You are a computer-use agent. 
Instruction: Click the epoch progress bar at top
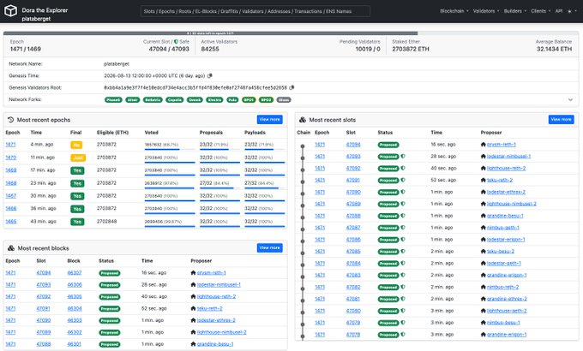click(291, 33)
